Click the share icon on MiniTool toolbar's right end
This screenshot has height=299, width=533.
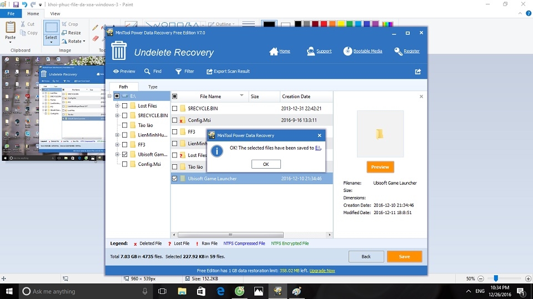click(418, 72)
